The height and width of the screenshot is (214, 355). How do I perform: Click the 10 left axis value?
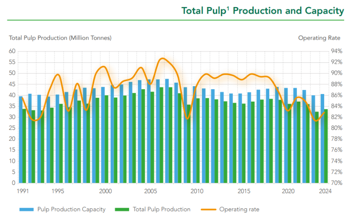click(12, 161)
